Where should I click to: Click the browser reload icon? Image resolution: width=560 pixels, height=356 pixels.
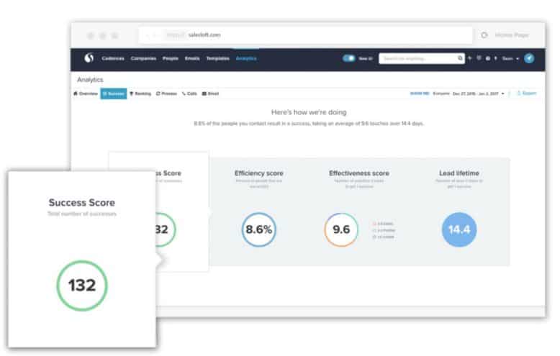point(484,35)
